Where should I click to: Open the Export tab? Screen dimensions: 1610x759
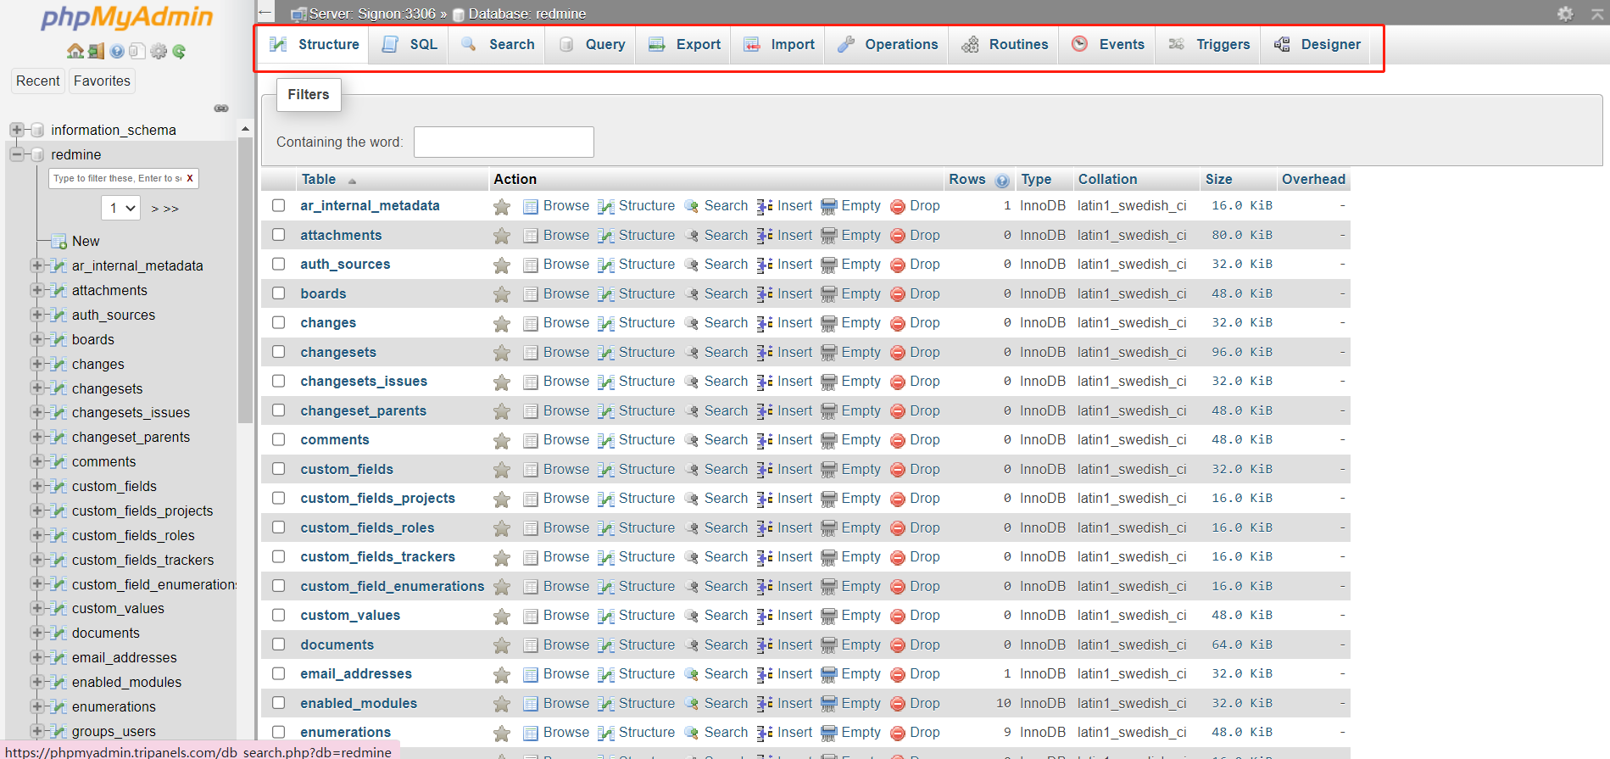coord(685,45)
